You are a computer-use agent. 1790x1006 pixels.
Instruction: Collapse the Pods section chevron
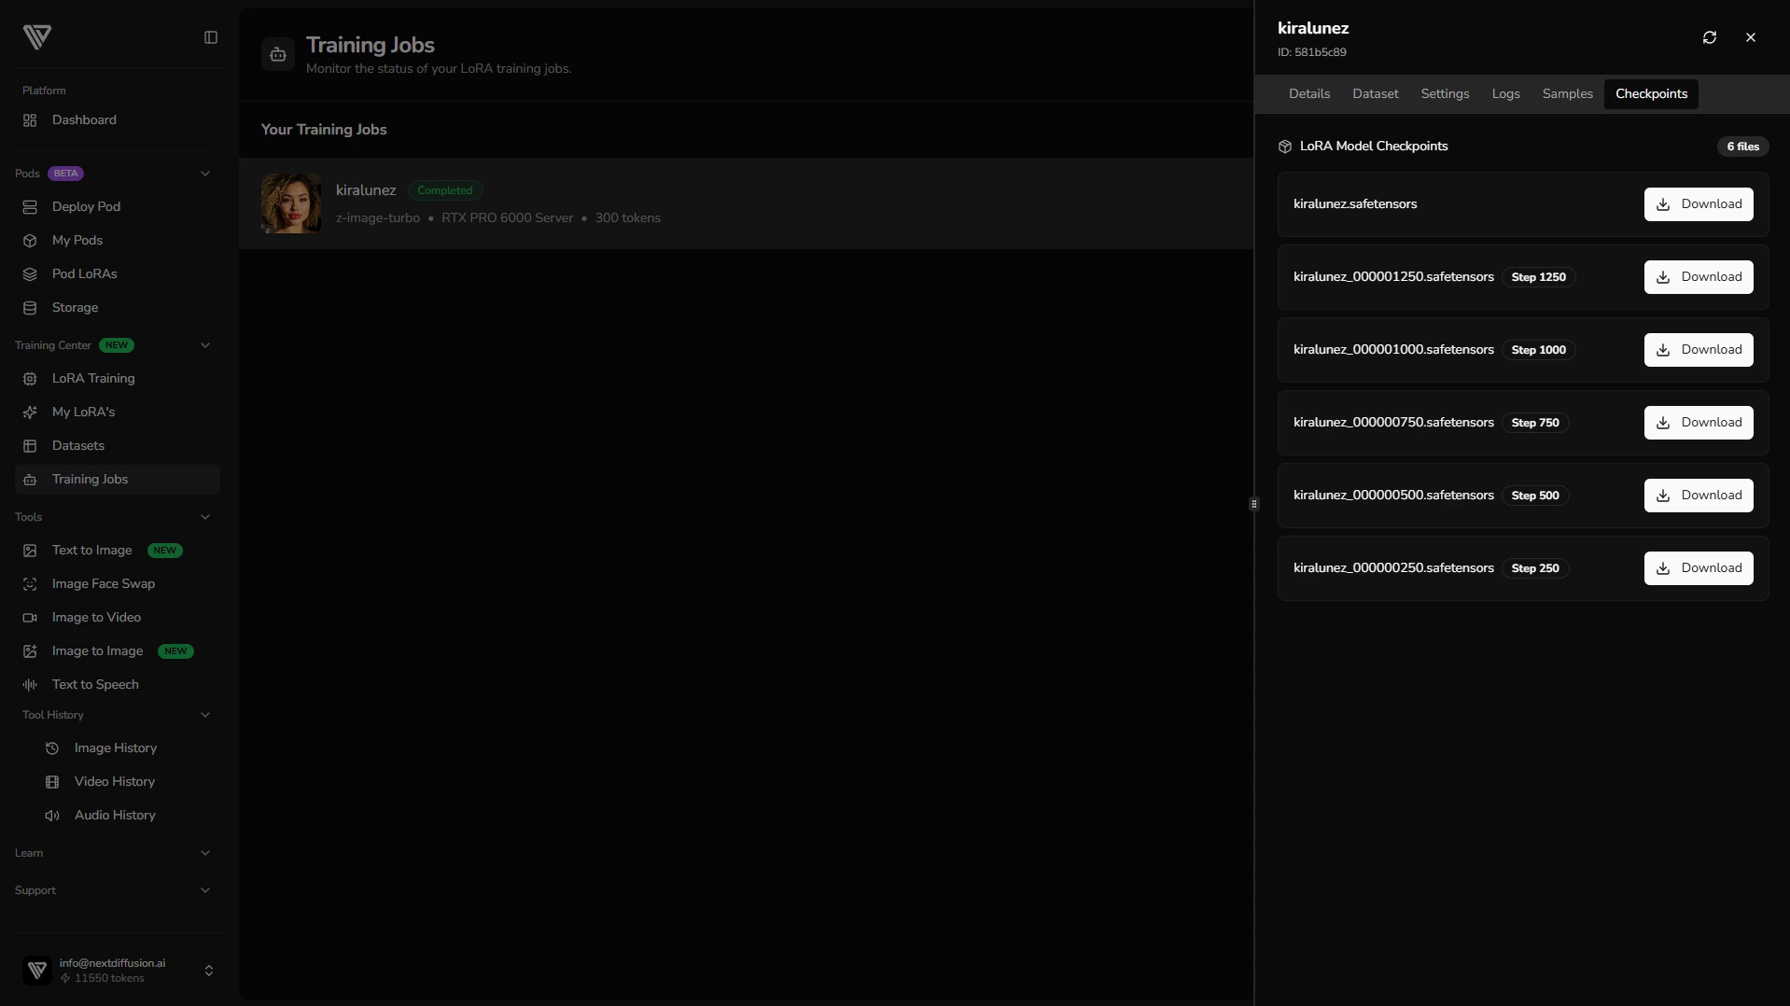[x=205, y=174]
